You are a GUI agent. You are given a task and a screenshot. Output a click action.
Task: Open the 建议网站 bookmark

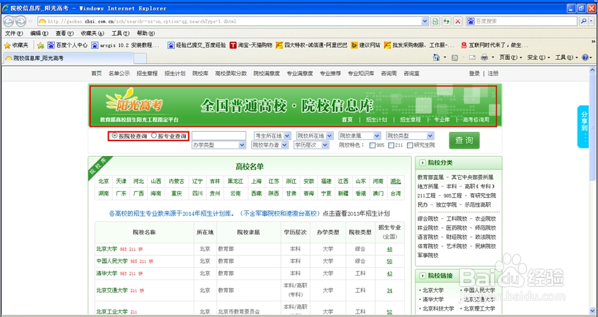[365, 45]
